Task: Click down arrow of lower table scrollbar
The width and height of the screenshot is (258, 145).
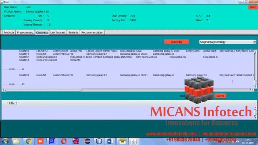Action: point(256,118)
